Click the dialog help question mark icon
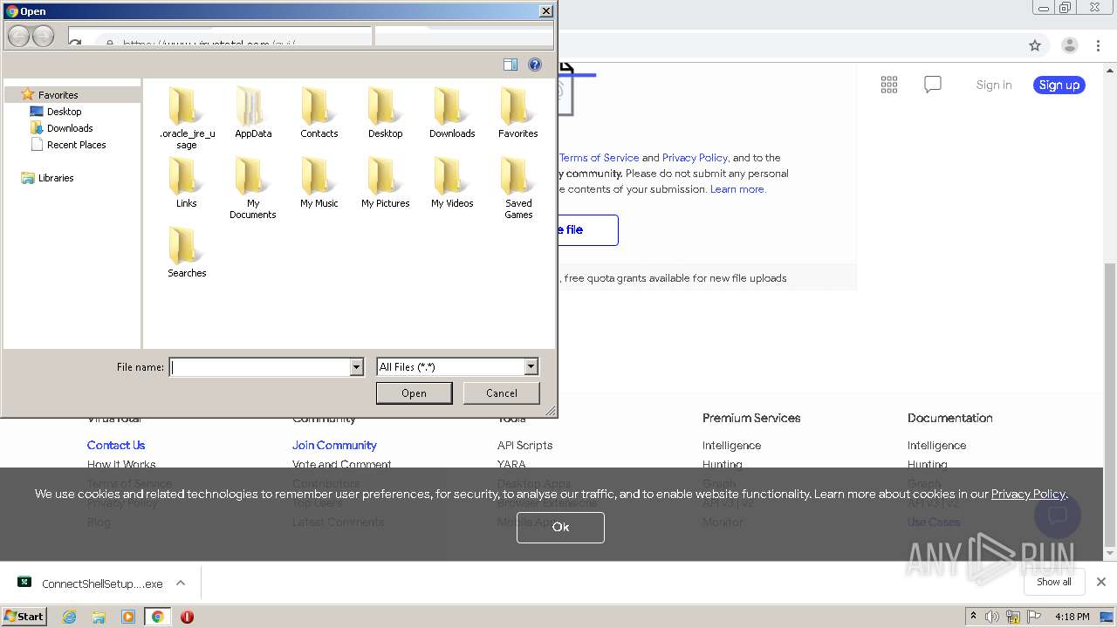1117x628 pixels. click(535, 65)
